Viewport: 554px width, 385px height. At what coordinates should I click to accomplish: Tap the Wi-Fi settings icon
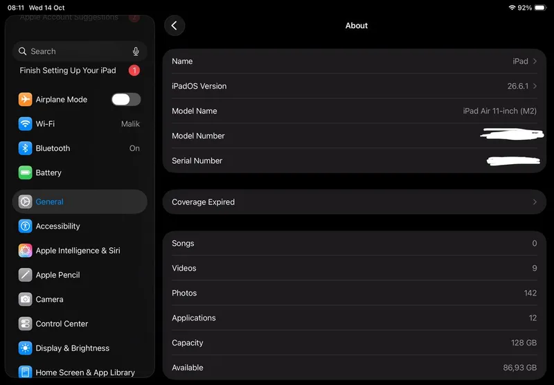click(25, 124)
